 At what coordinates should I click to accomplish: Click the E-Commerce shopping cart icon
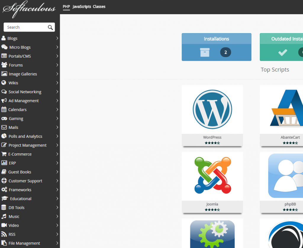pos(4,154)
